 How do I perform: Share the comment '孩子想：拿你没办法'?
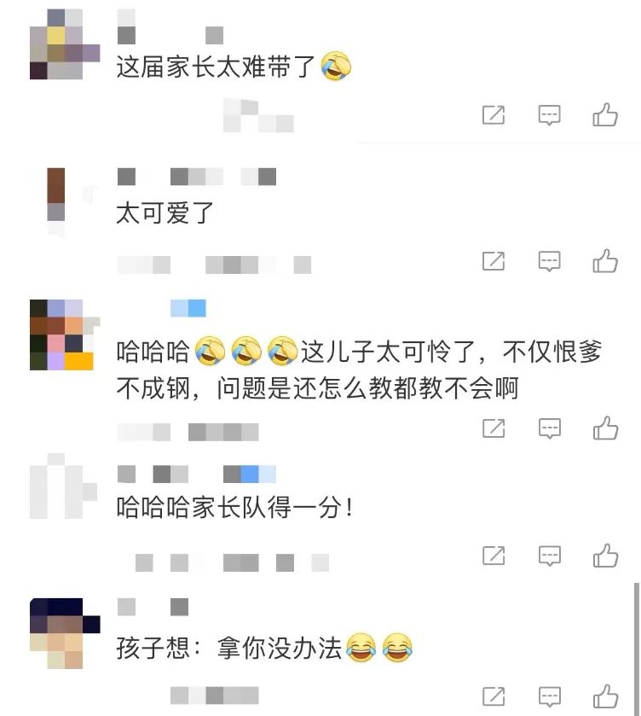[x=494, y=697]
